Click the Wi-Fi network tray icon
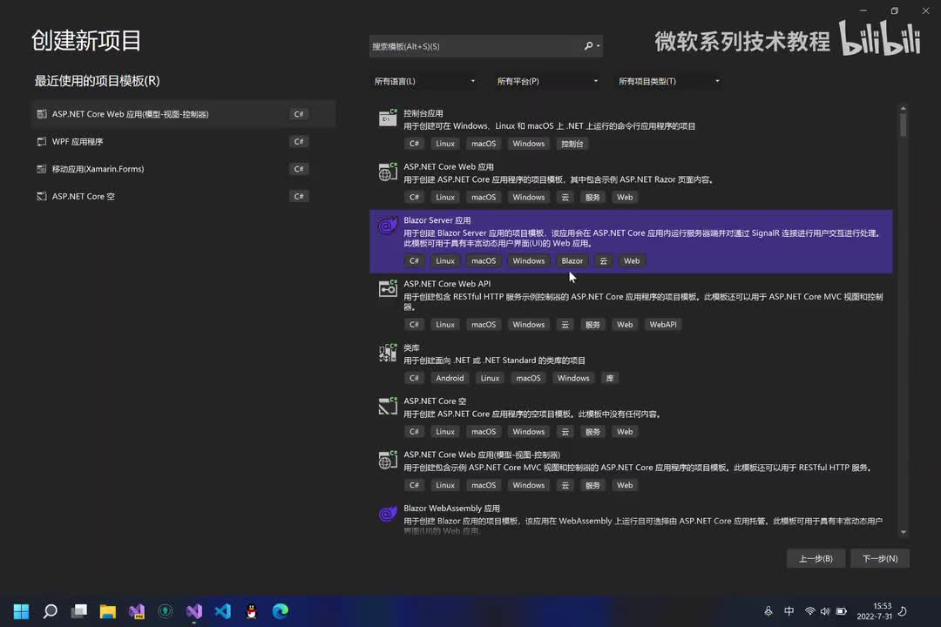 [x=809, y=610]
